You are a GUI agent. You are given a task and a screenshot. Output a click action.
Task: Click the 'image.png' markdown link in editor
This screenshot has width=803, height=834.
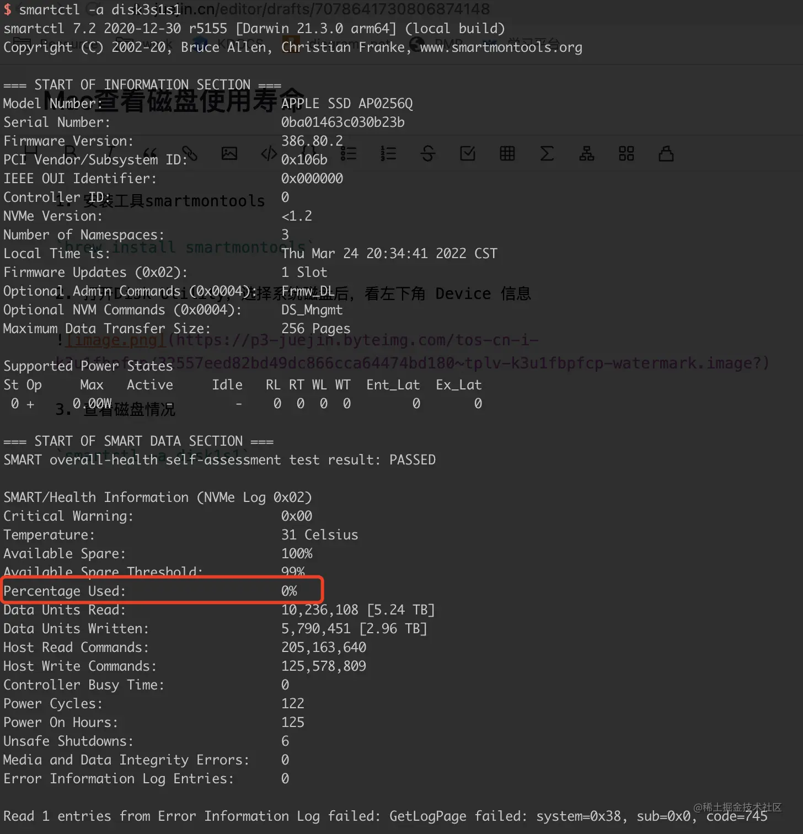click(x=116, y=340)
